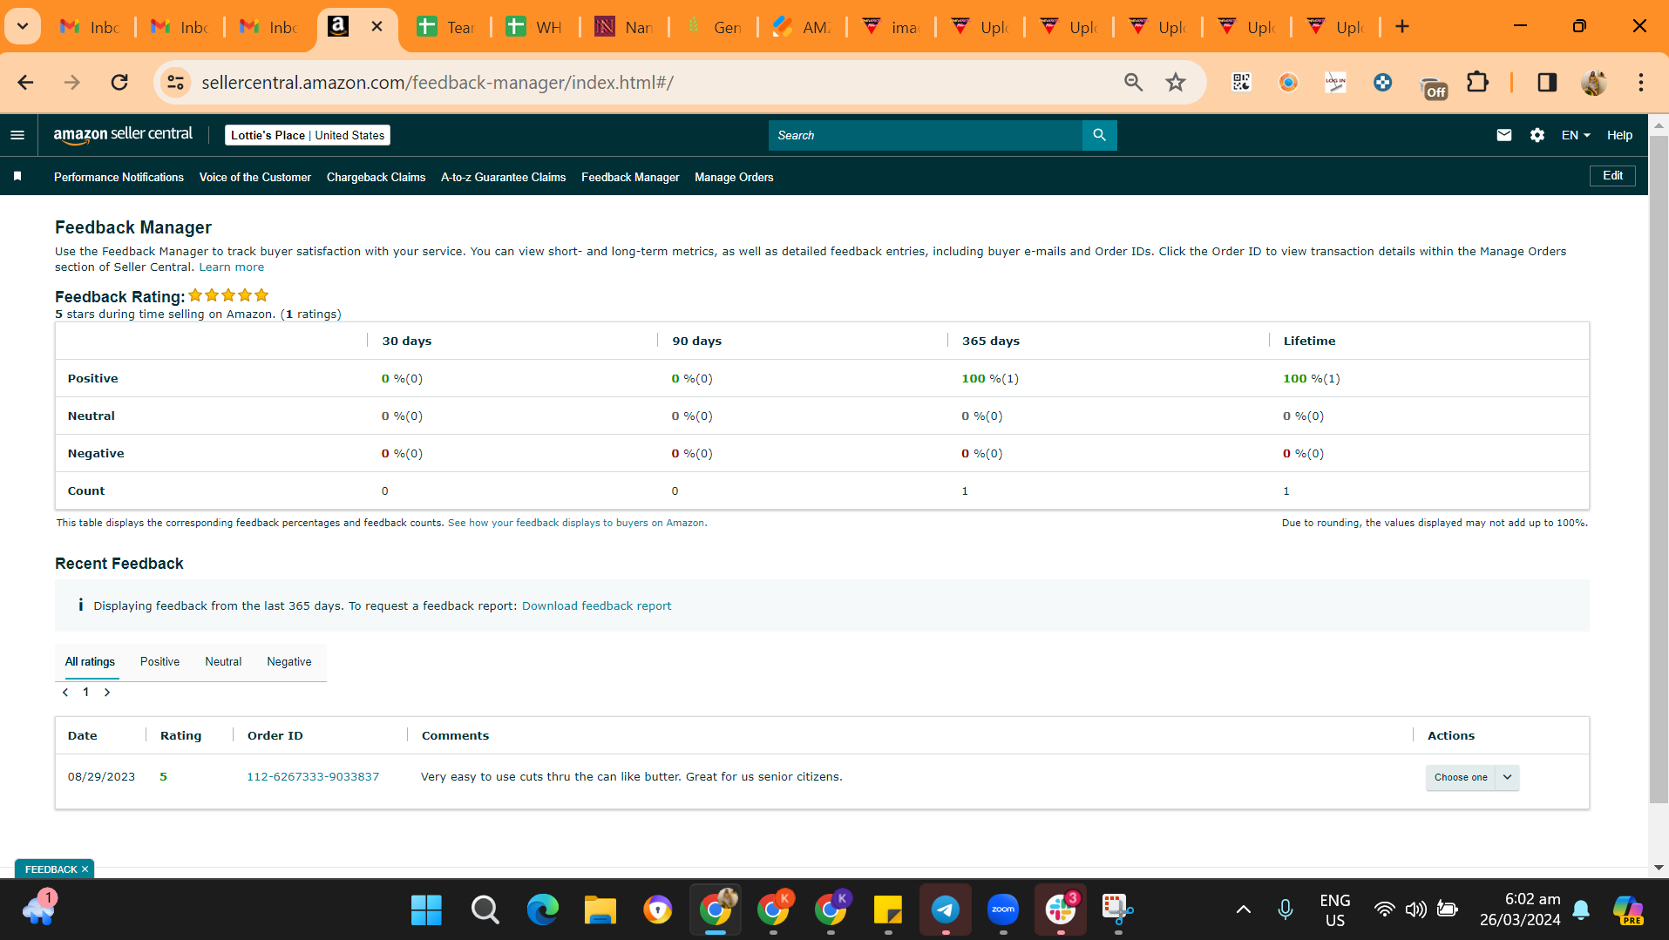Open Feedback Manager in the navigation bar
1669x940 pixels.
pyautogui.click(x=630, y=177)
